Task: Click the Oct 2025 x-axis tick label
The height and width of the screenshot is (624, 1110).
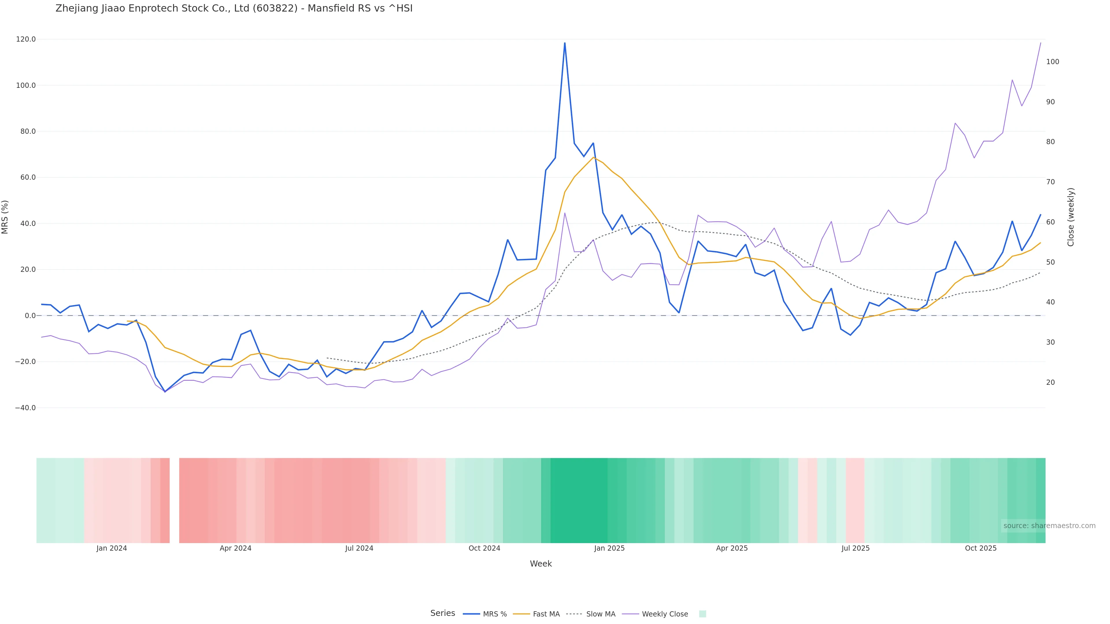Action: point(980,548)
